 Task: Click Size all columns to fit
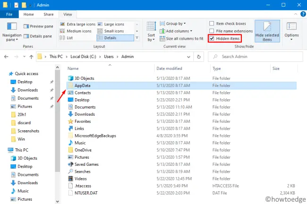click(x=182, y=38)
